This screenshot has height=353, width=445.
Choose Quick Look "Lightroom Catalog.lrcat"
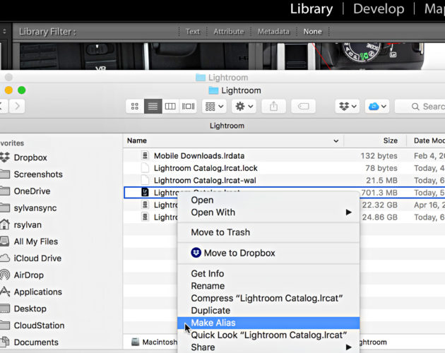(x=268, y=335)
